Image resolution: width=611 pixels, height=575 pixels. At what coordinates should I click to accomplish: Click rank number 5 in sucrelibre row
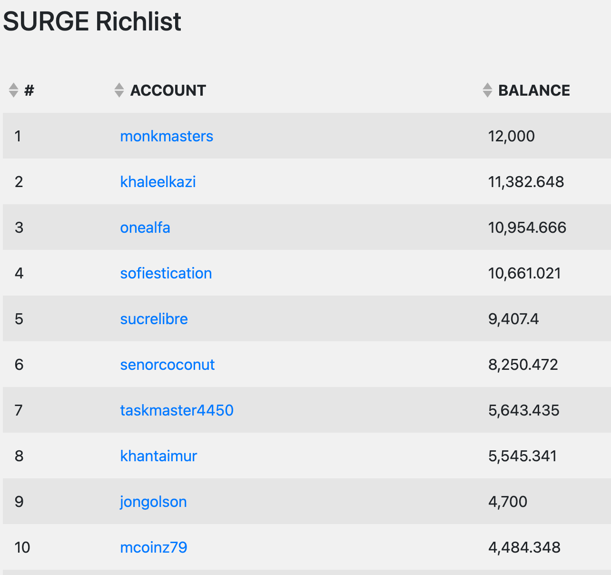[19, 319]
